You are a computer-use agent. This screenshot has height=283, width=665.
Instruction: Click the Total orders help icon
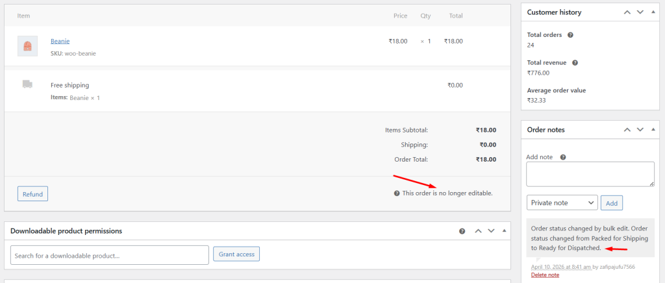[570, 34]
